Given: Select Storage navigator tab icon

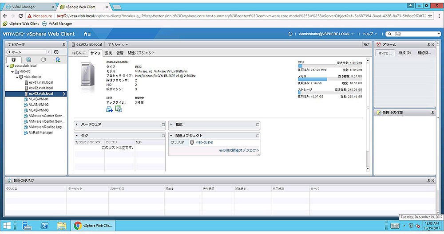Looking at the screenshot, I should (x=44, y=59).
